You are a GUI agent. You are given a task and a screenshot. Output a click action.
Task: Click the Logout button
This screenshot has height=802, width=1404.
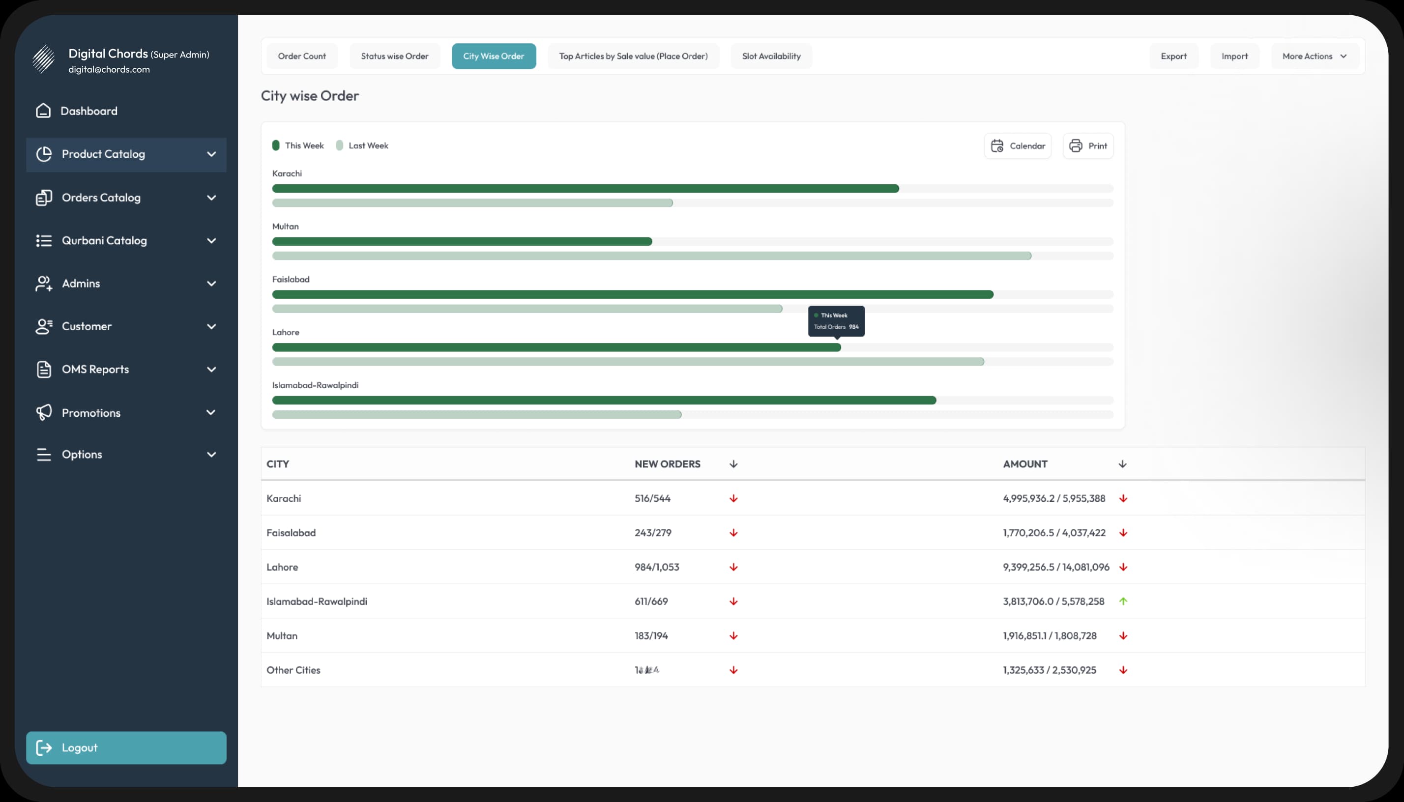(126, 747)
